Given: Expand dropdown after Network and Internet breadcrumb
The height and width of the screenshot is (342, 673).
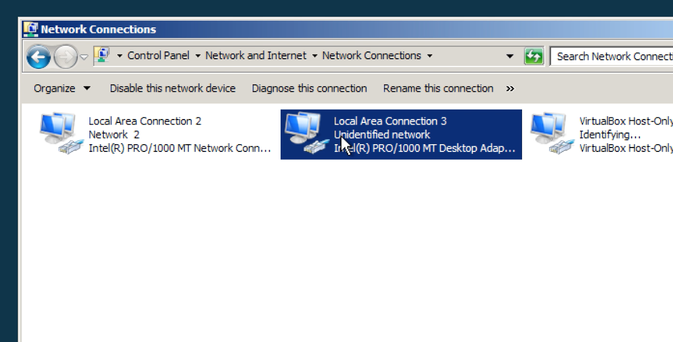Looking at the screenshot, I should [x=315, y=56].
